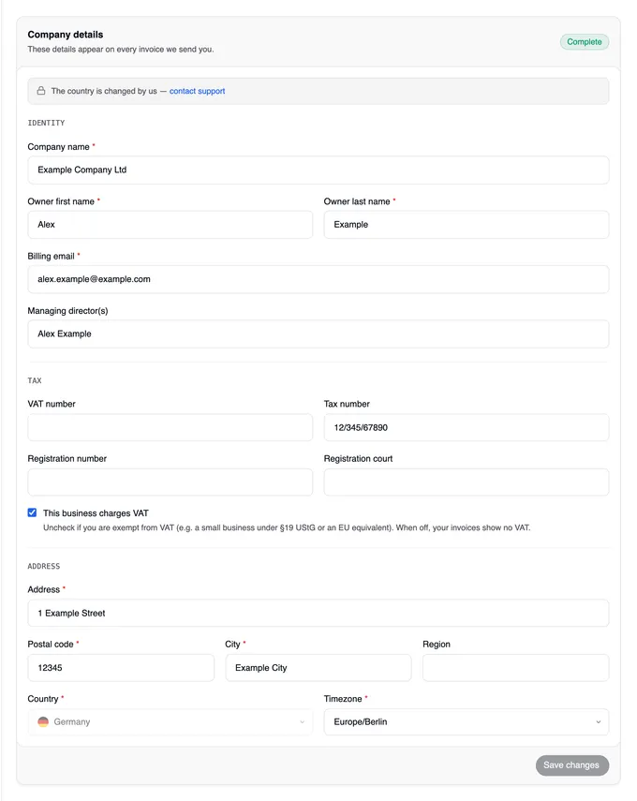Click the ADDRESS section label
Image resolution: width=637 pixels, height=801 pixels.
click(x=44, y=566)
